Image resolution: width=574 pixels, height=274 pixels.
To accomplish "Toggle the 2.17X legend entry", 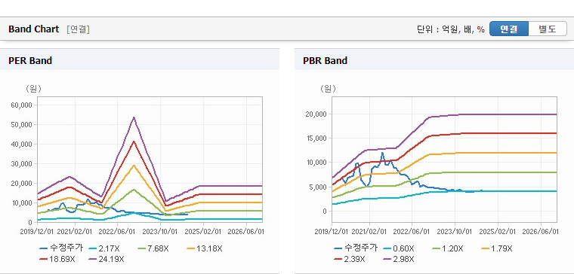I will click(x=104, y=248).
